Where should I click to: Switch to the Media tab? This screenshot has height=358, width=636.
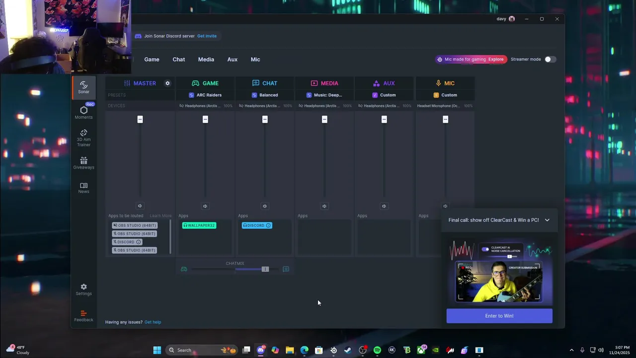pyautogui.click(x=206, y=59)
